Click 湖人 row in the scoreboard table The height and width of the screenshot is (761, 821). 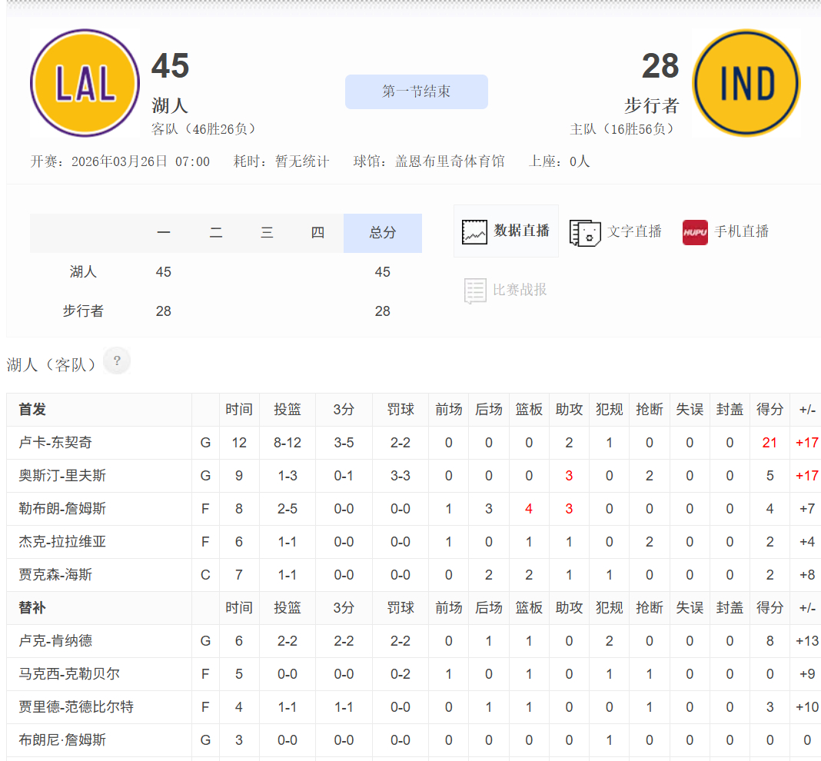(x=83, y=271)
